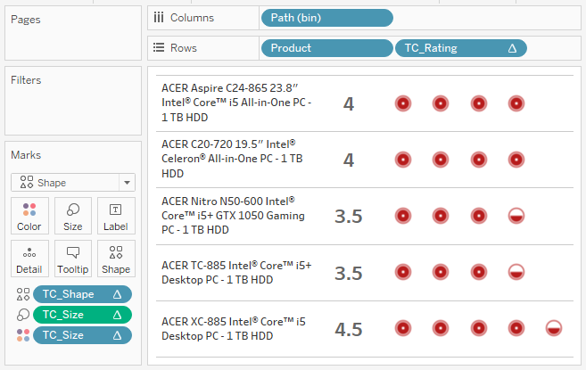Click second rating circle for ACER C20-720

[441, 160]
